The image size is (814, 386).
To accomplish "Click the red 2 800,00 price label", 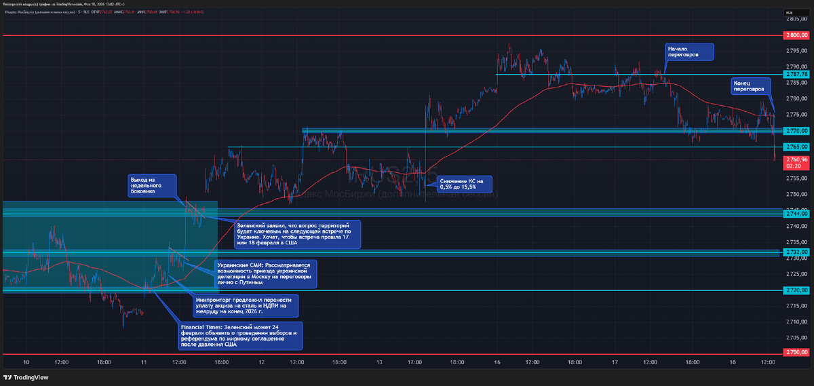I will pos(797,35).
